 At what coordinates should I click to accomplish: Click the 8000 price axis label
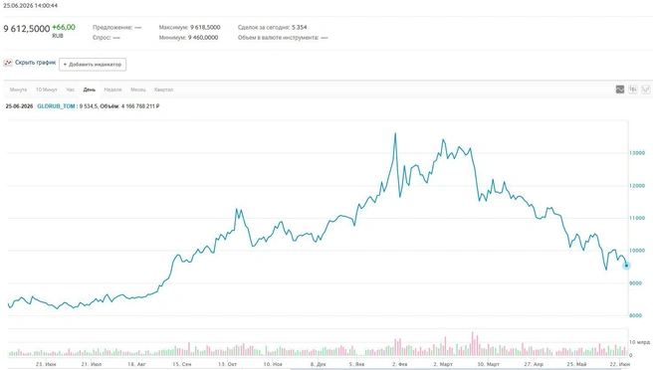click(x=636, y=315)
